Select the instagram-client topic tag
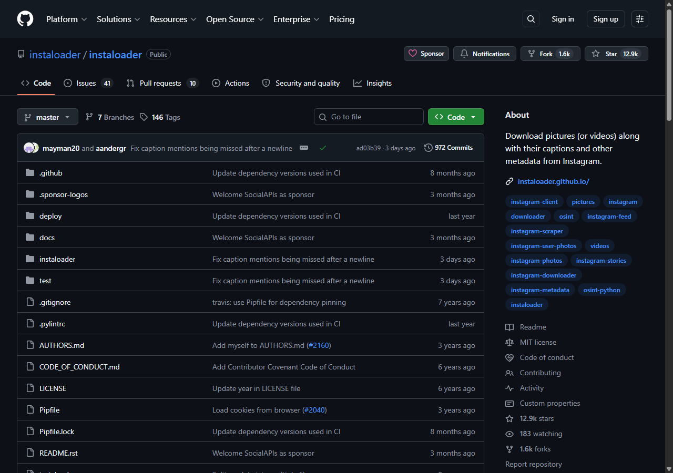673x473 pixels. (534, 202)
